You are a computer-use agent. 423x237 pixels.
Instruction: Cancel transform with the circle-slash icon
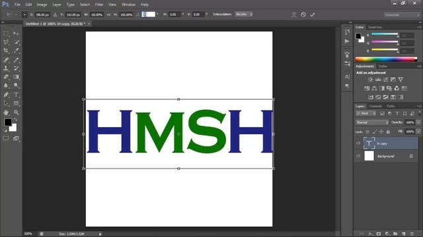tap(303, 14)
